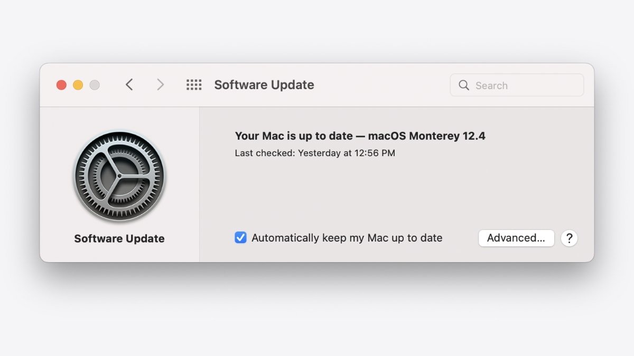
Task: Click the 'Automatically keep my Mac up to date' label
Action: pos(347,238)
